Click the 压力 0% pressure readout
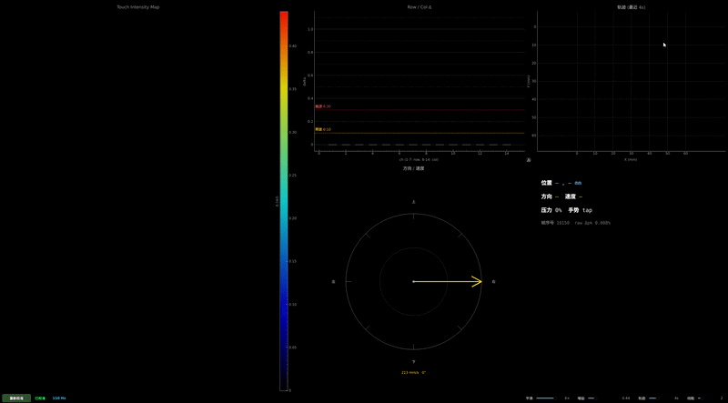This screenshot has width=728, height=403. pos(551,210)
